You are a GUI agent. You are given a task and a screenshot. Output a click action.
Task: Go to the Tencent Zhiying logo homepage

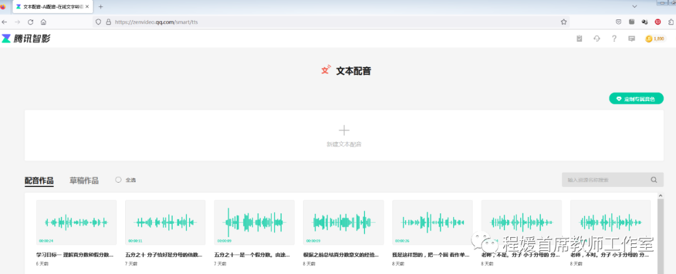pos(26,38)
